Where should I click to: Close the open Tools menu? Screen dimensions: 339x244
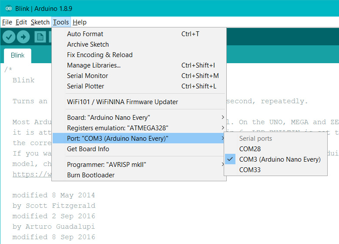(61, 22)
